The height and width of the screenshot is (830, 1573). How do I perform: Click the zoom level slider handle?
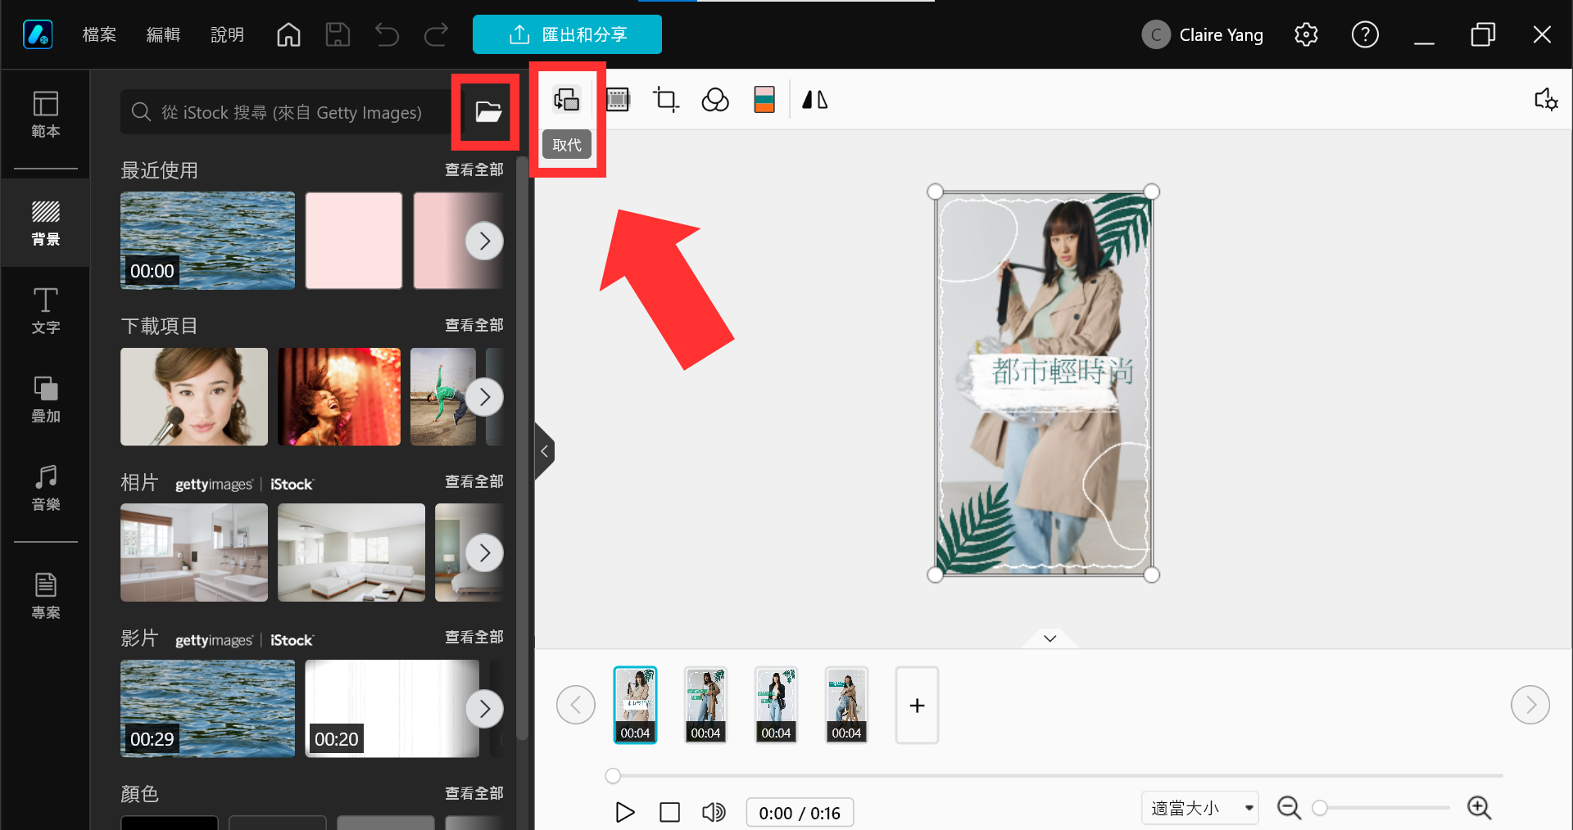point(1319,808)
